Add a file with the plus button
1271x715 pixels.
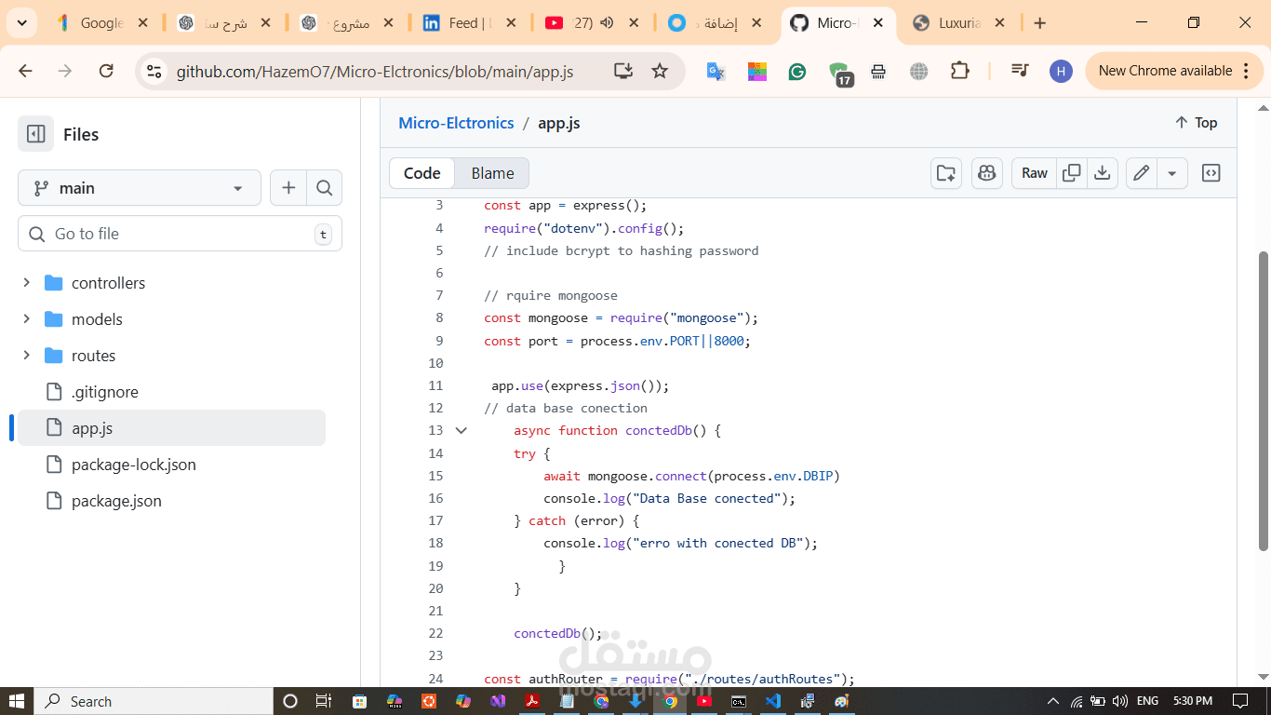pyautogui.click(x=288, y=188)
